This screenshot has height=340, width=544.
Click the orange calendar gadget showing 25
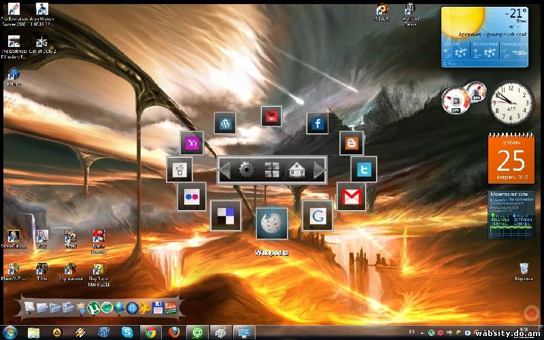(x=511, y=158)
